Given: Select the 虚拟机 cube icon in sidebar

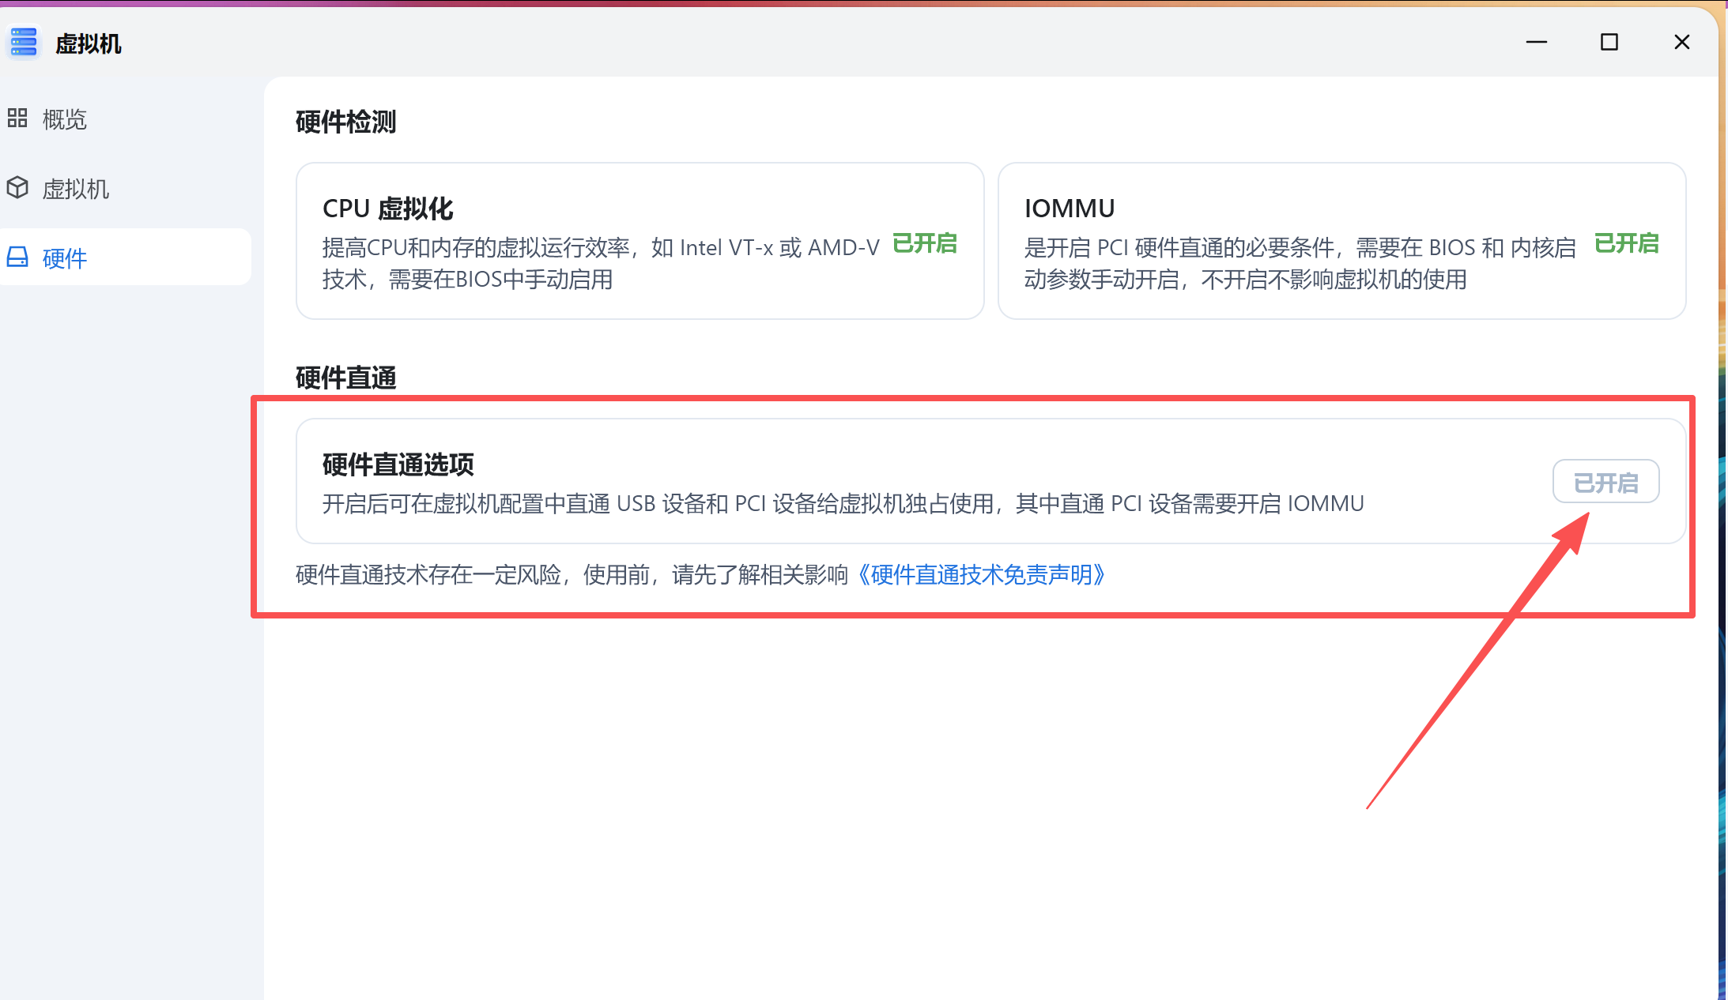Looking at the screenshot, I should pyautogui.click(x=17, y=188).
